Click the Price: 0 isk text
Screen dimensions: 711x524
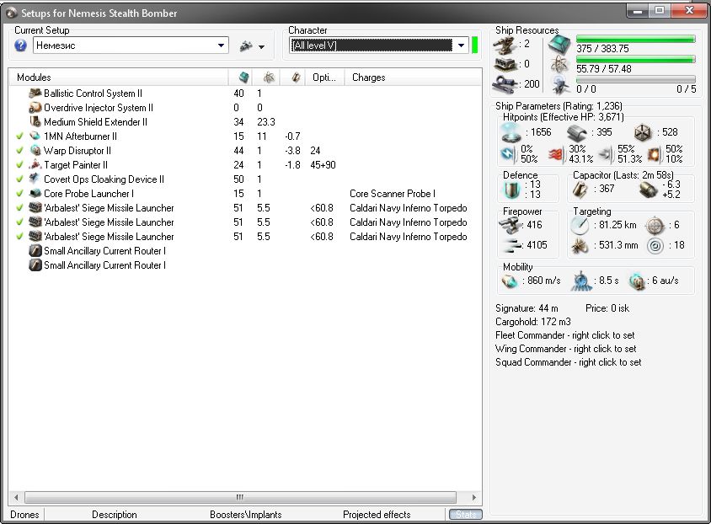pos(607,308)
